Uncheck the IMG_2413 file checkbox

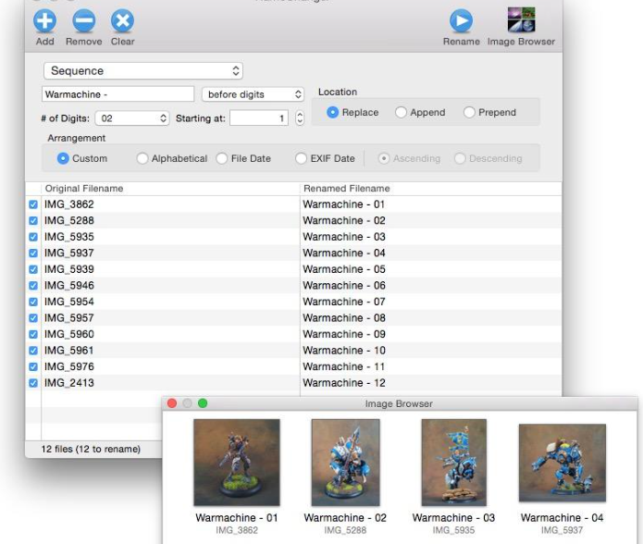(x=33, y=383)
